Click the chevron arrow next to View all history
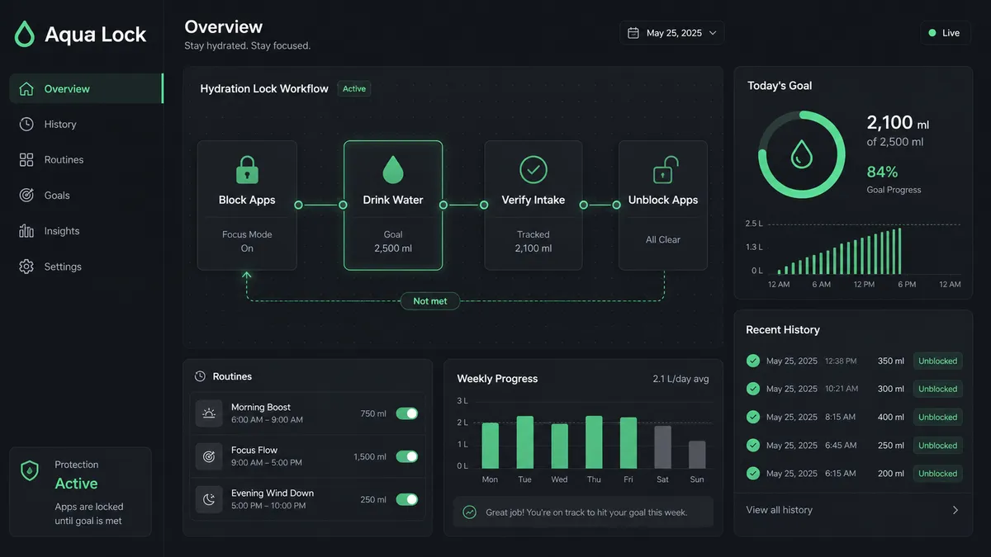Screen dimensions: 991x557 click(x=955, y=510)
